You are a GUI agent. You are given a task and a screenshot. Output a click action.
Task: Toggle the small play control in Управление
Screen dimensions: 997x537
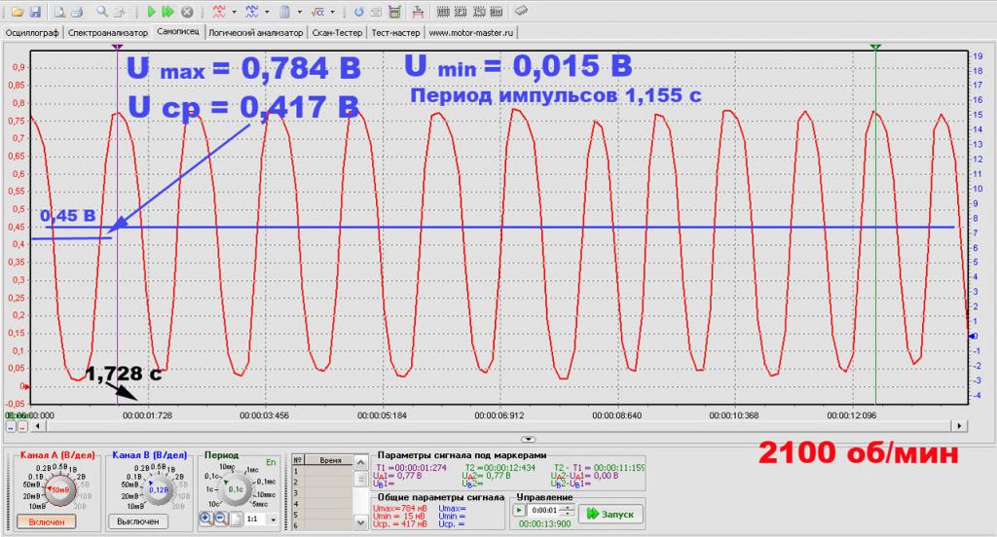(520, 511)
